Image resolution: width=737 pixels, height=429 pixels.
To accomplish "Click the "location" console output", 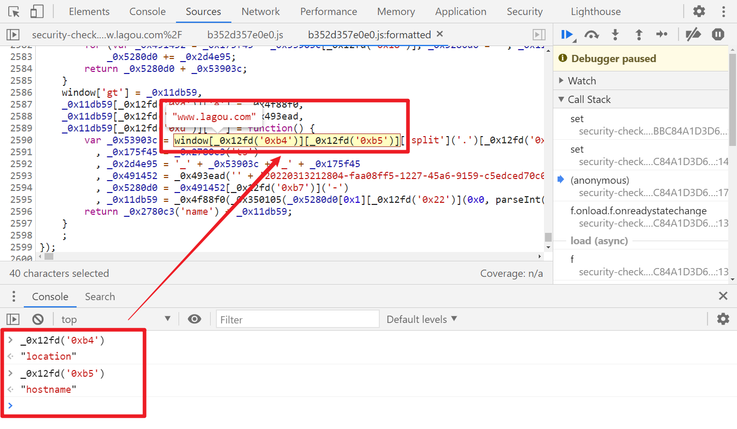I will pyautogui.click(x=49, y=356).
